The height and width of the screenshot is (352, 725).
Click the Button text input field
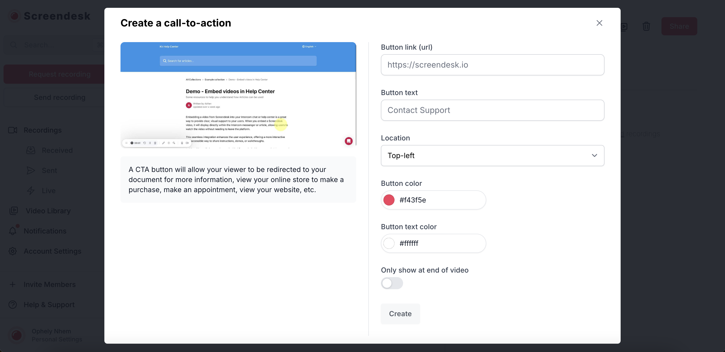[x=492, y=110]
